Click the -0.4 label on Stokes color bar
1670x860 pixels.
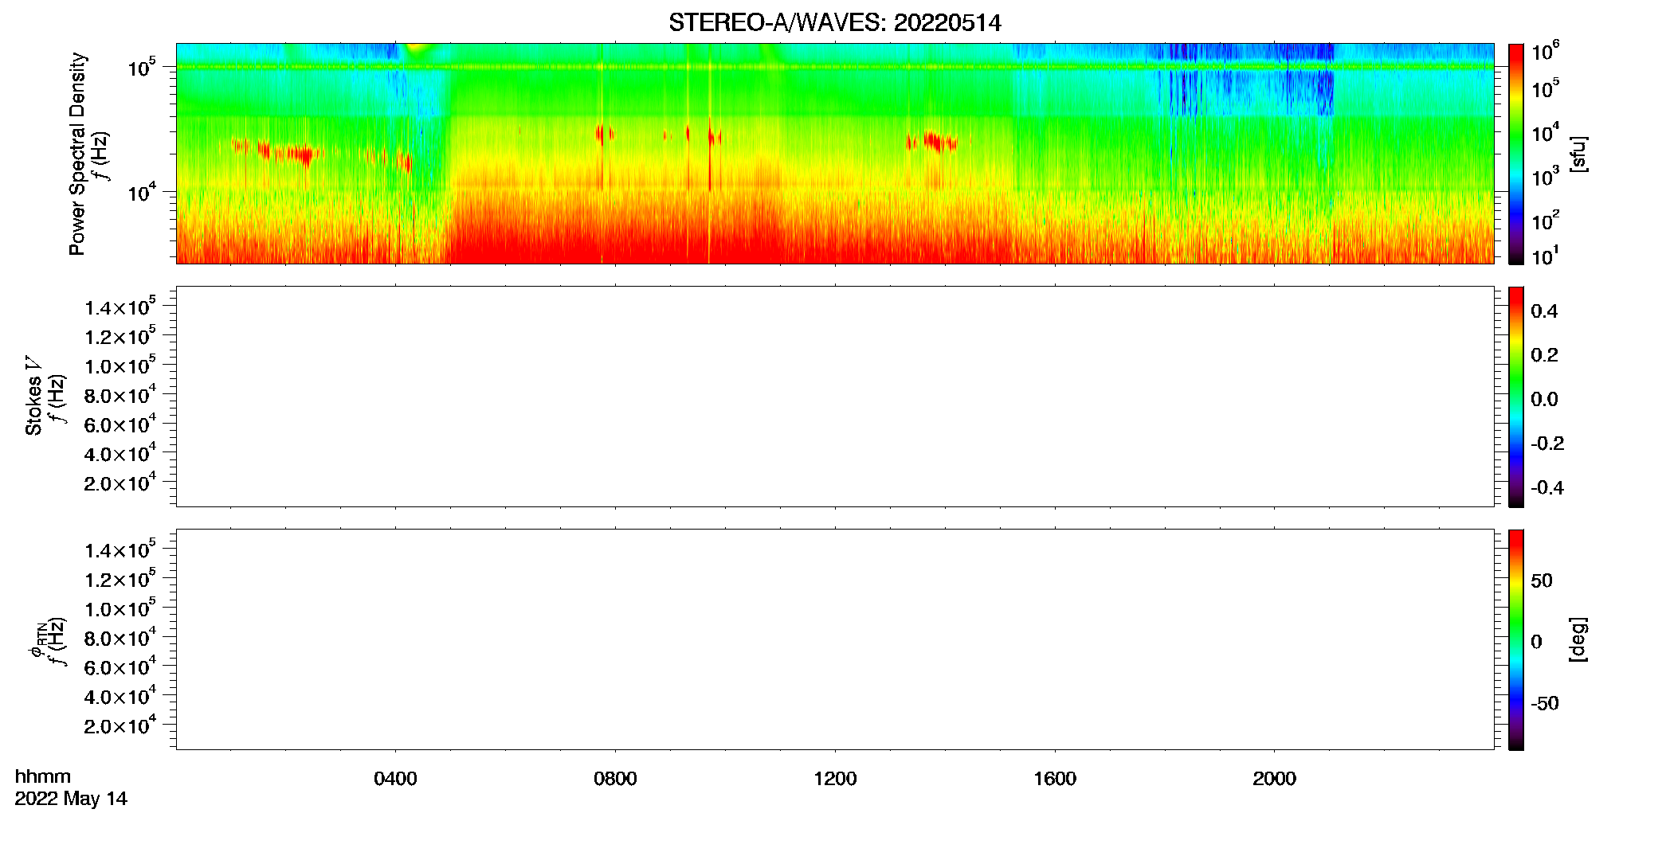click(1547, 488)
